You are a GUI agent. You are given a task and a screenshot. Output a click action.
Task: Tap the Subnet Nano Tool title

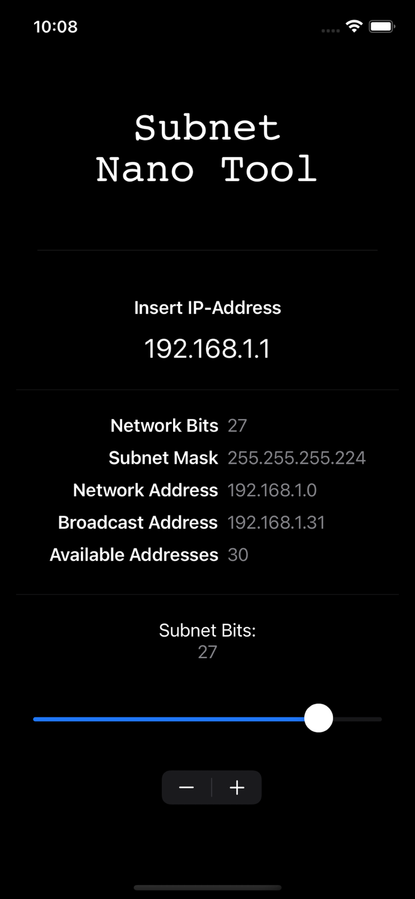[208, 147]
